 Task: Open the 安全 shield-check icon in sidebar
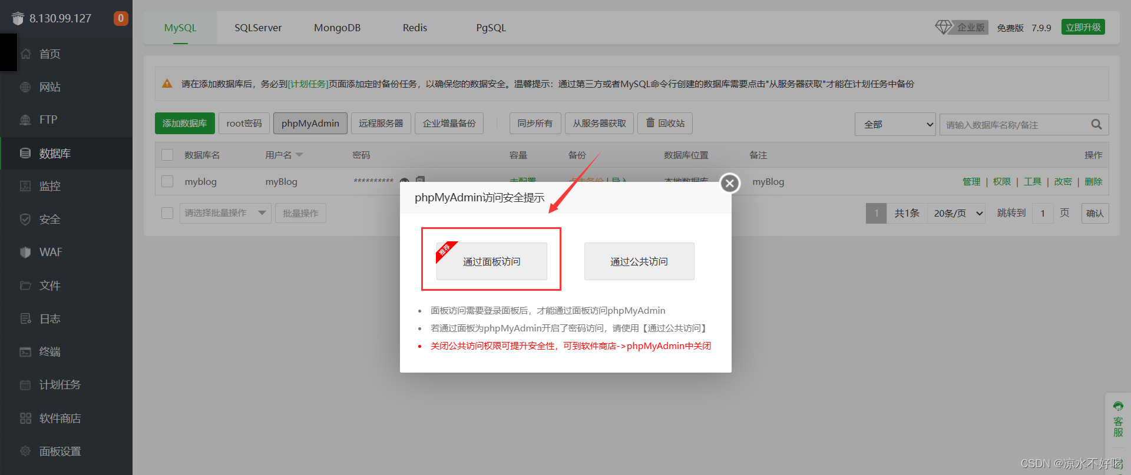click(x=25, y=220)
